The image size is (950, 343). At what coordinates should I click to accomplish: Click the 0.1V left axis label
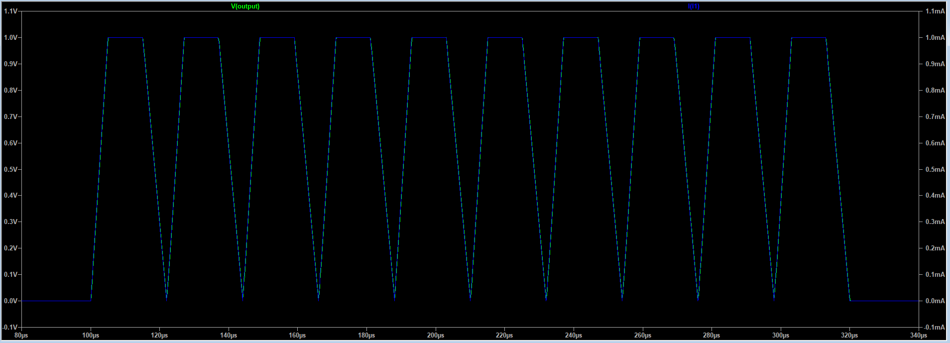(x=10, y=274)
